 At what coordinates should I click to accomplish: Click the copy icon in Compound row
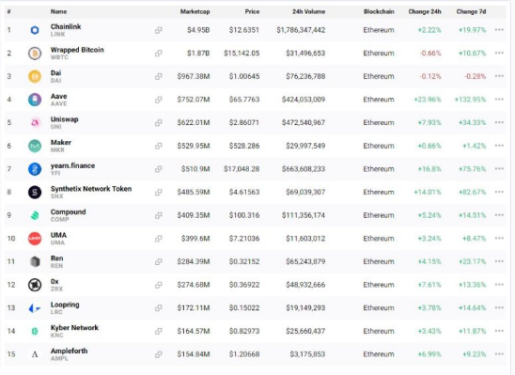point(158,215)
